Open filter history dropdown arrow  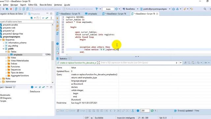coord(181,63)
